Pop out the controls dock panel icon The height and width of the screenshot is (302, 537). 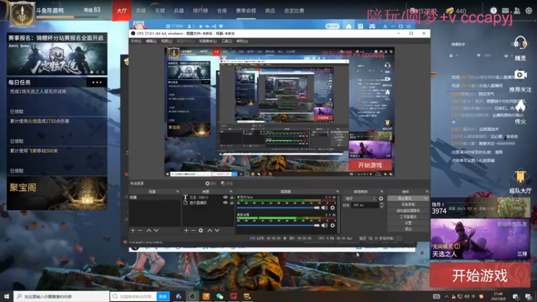(x=427, y=191)
